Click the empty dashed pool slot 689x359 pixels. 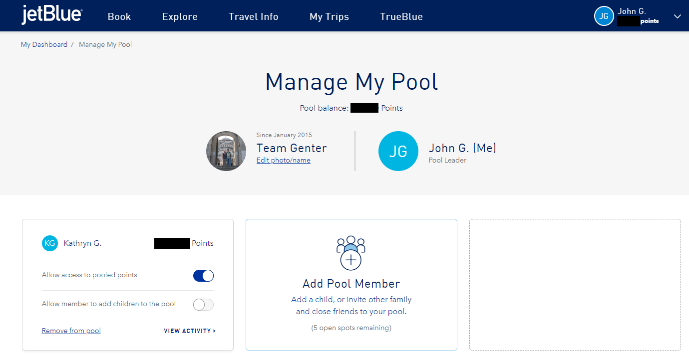pyautogui.click(x=575, y=285)
